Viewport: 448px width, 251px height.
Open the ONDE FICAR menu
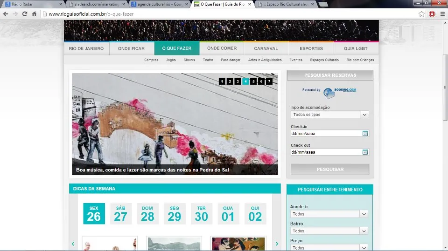point(132,48)
